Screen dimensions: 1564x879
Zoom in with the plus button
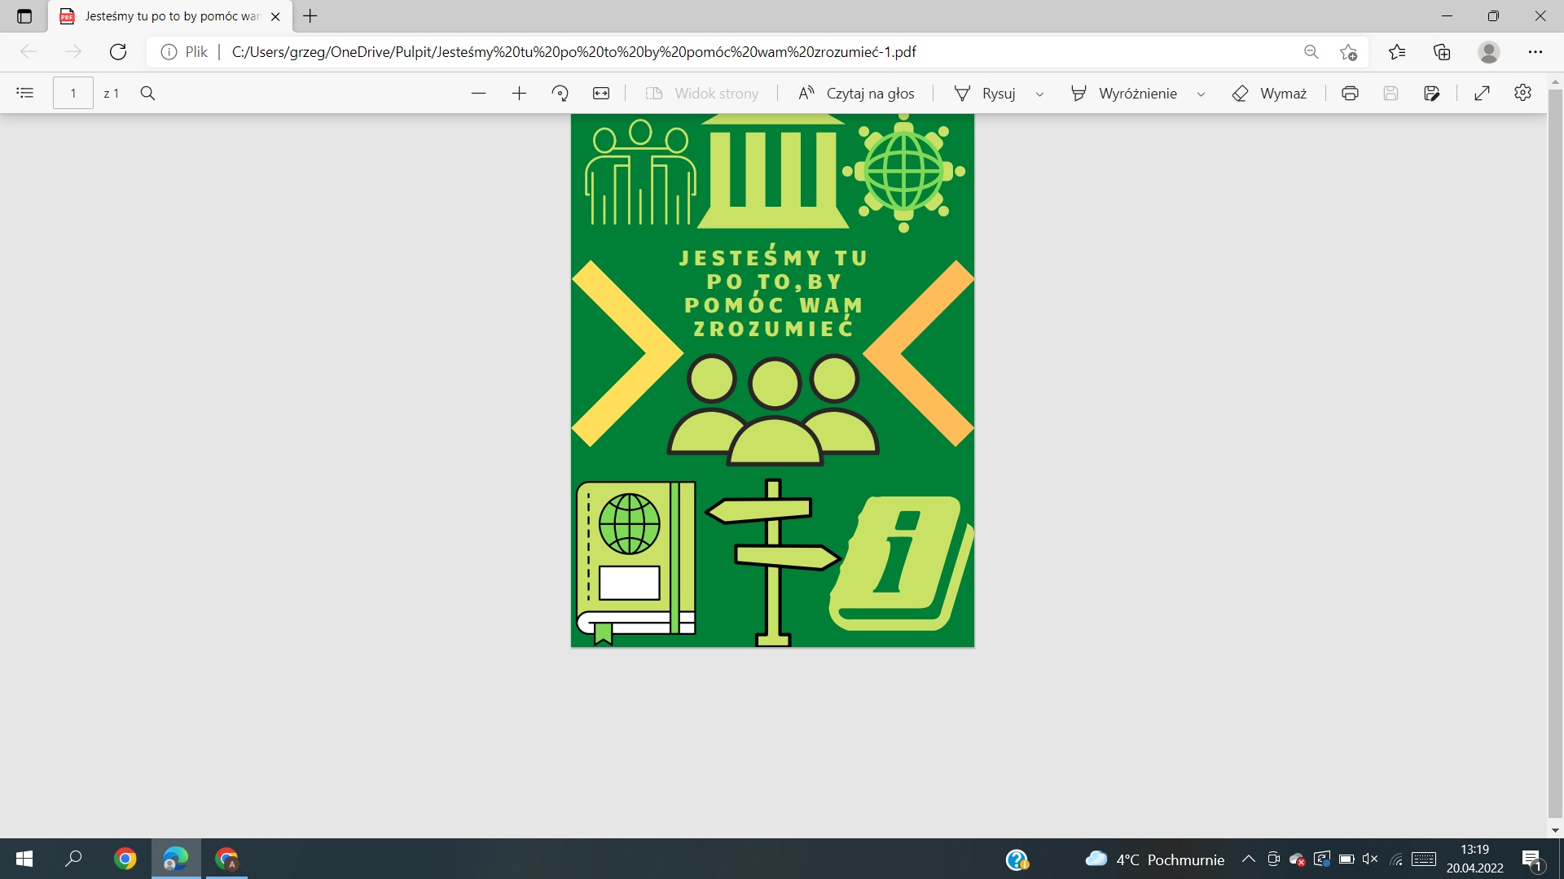tap(519, 93)
